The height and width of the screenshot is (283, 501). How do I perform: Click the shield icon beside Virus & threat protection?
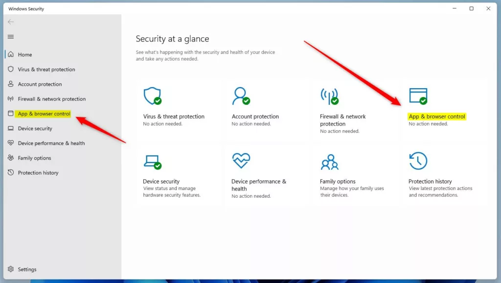(11, 69)
